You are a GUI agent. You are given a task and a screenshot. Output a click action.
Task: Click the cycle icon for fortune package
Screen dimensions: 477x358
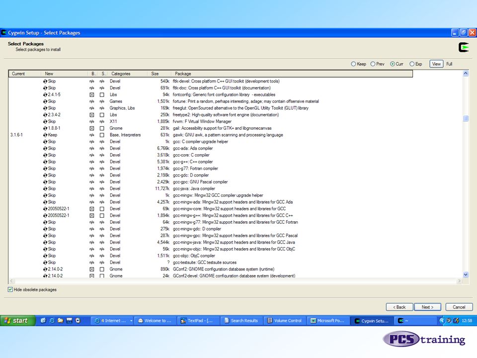point(45,101)
